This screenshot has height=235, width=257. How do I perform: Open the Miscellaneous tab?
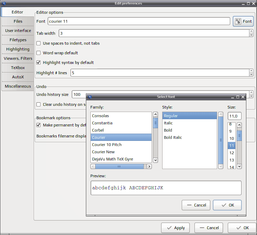[18, 86]
